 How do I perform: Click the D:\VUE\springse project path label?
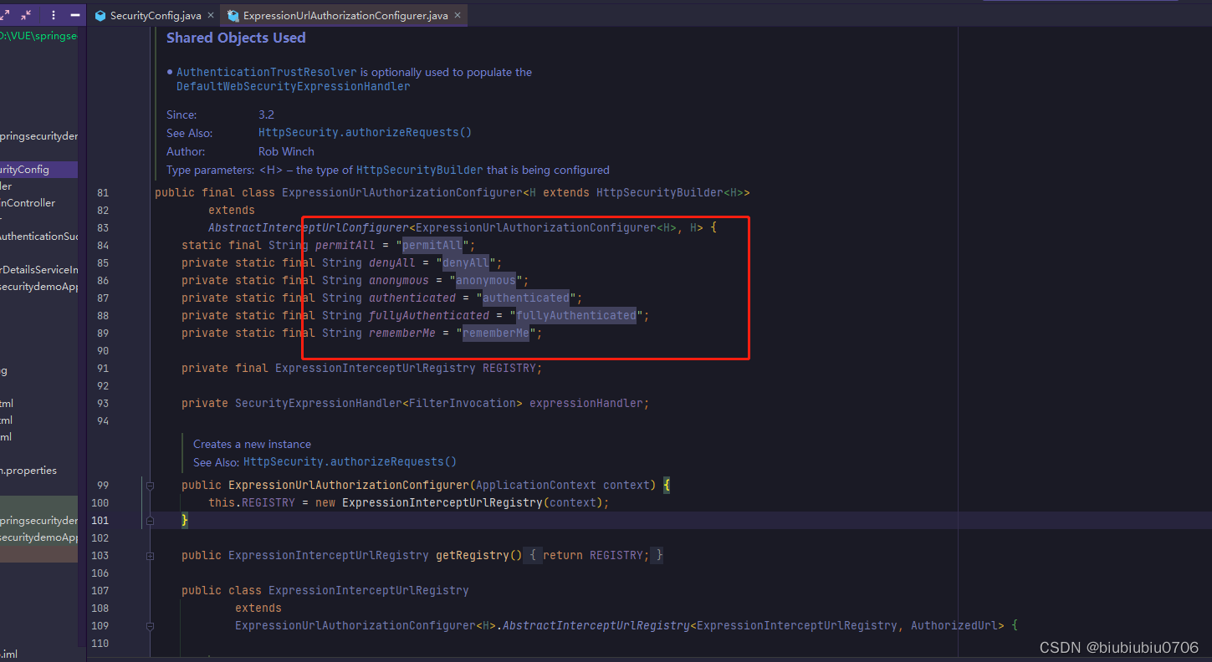pyautogui.click(x=38, y=35)
